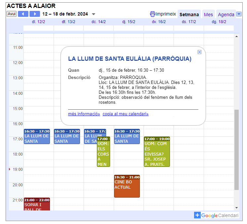The width and height of the screenshot is (247, 224).
Task: Open the date range picker dropdown
Action: (x=94, y=14)
